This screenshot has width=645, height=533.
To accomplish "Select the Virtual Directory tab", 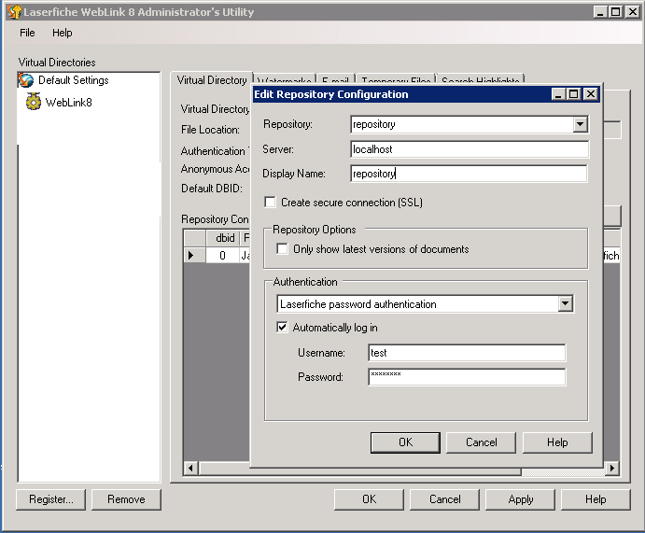I will (212, 79).
